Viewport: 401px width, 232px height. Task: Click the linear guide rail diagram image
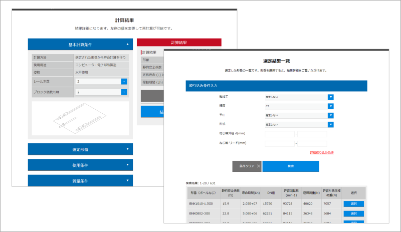(80, 119)
